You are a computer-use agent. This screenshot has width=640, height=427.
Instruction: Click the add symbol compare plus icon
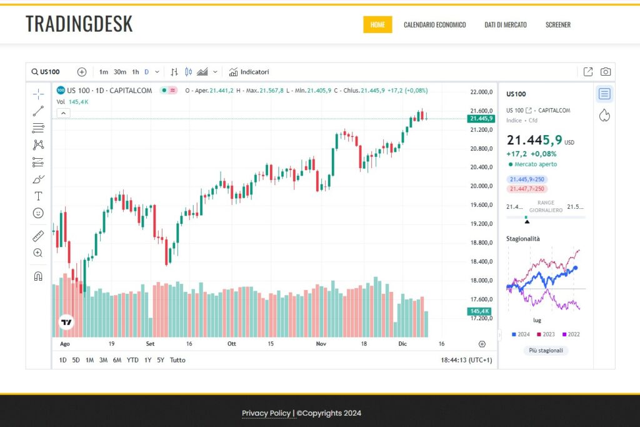(82, 72)
